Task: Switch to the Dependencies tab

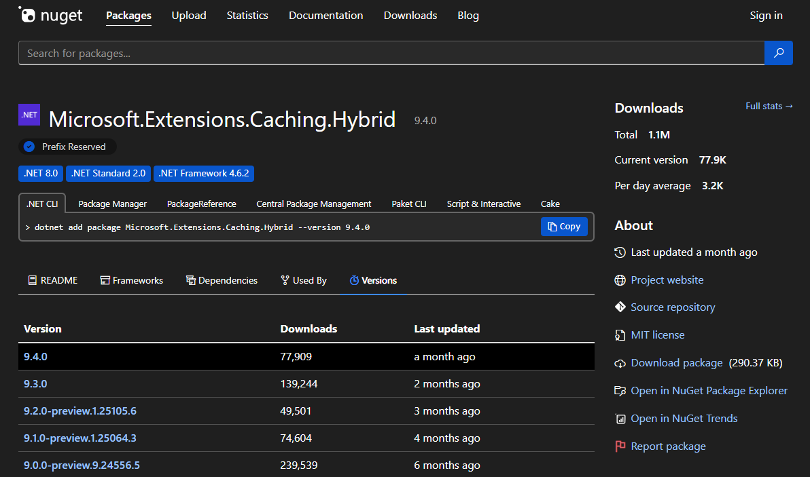Action: [x=222, y=280]
